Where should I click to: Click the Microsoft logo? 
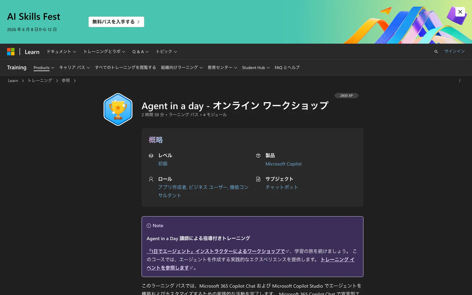(x=11, y=52)
